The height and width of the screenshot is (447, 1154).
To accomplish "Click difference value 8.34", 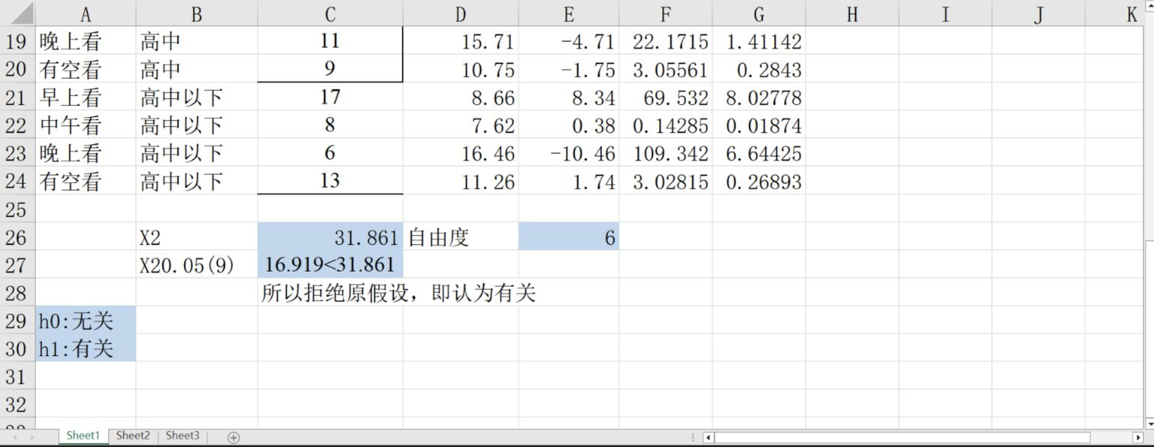I will coord(568,97).
